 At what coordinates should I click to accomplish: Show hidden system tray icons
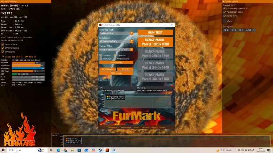point(236,150)
